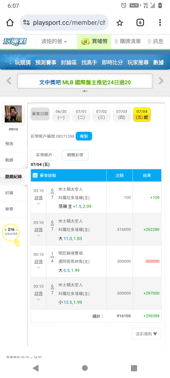
Task: Go to previous banner with left arrow
Action: coord(9,81)
